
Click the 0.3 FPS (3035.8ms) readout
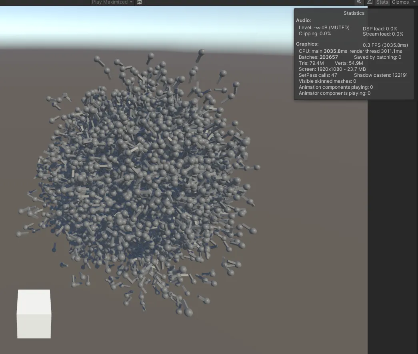point(385,45)
